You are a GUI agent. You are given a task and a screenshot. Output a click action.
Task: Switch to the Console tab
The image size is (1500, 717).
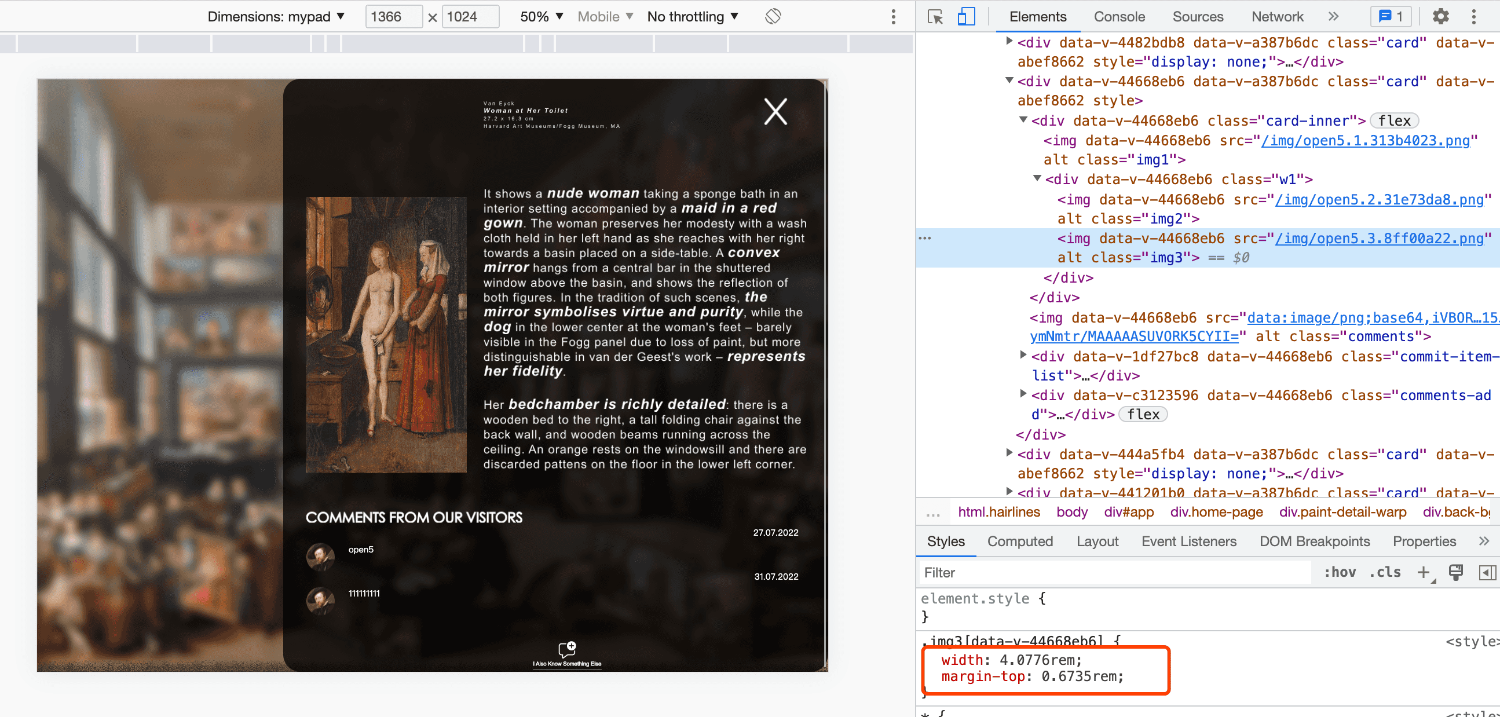tap(1119, 16)
